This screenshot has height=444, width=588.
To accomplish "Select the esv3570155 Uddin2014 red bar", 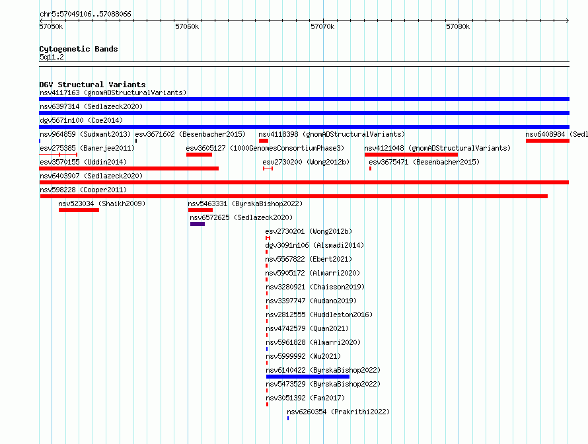I will 129,168.
